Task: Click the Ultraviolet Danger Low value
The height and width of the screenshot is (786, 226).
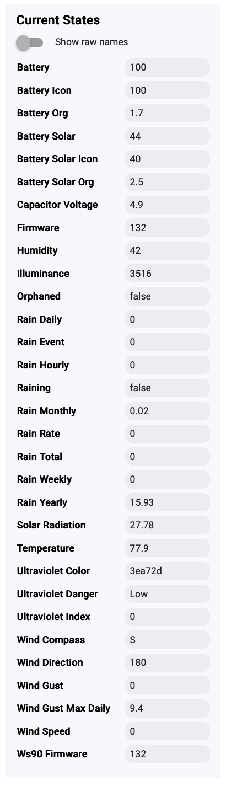Action: pos(168,594)
